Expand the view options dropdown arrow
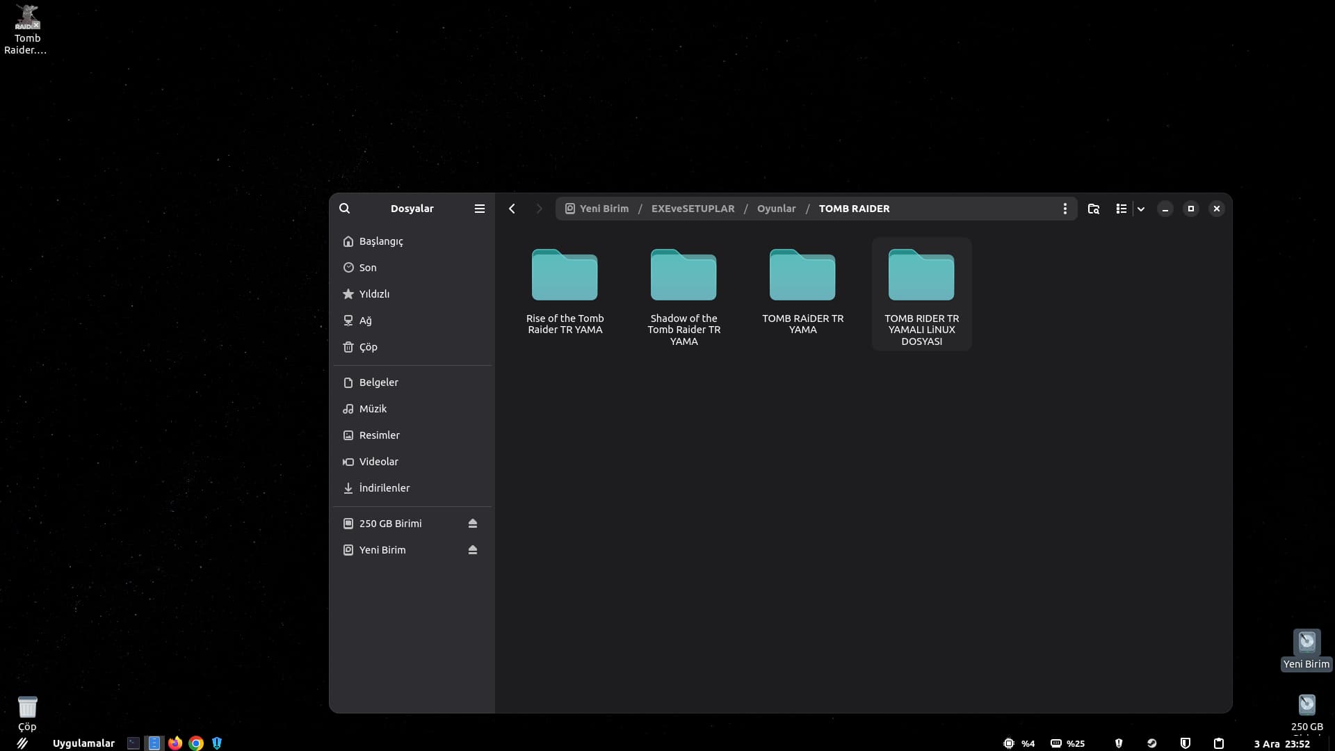The height and width of the screenshot is (751, 1335). point(1141,209)
